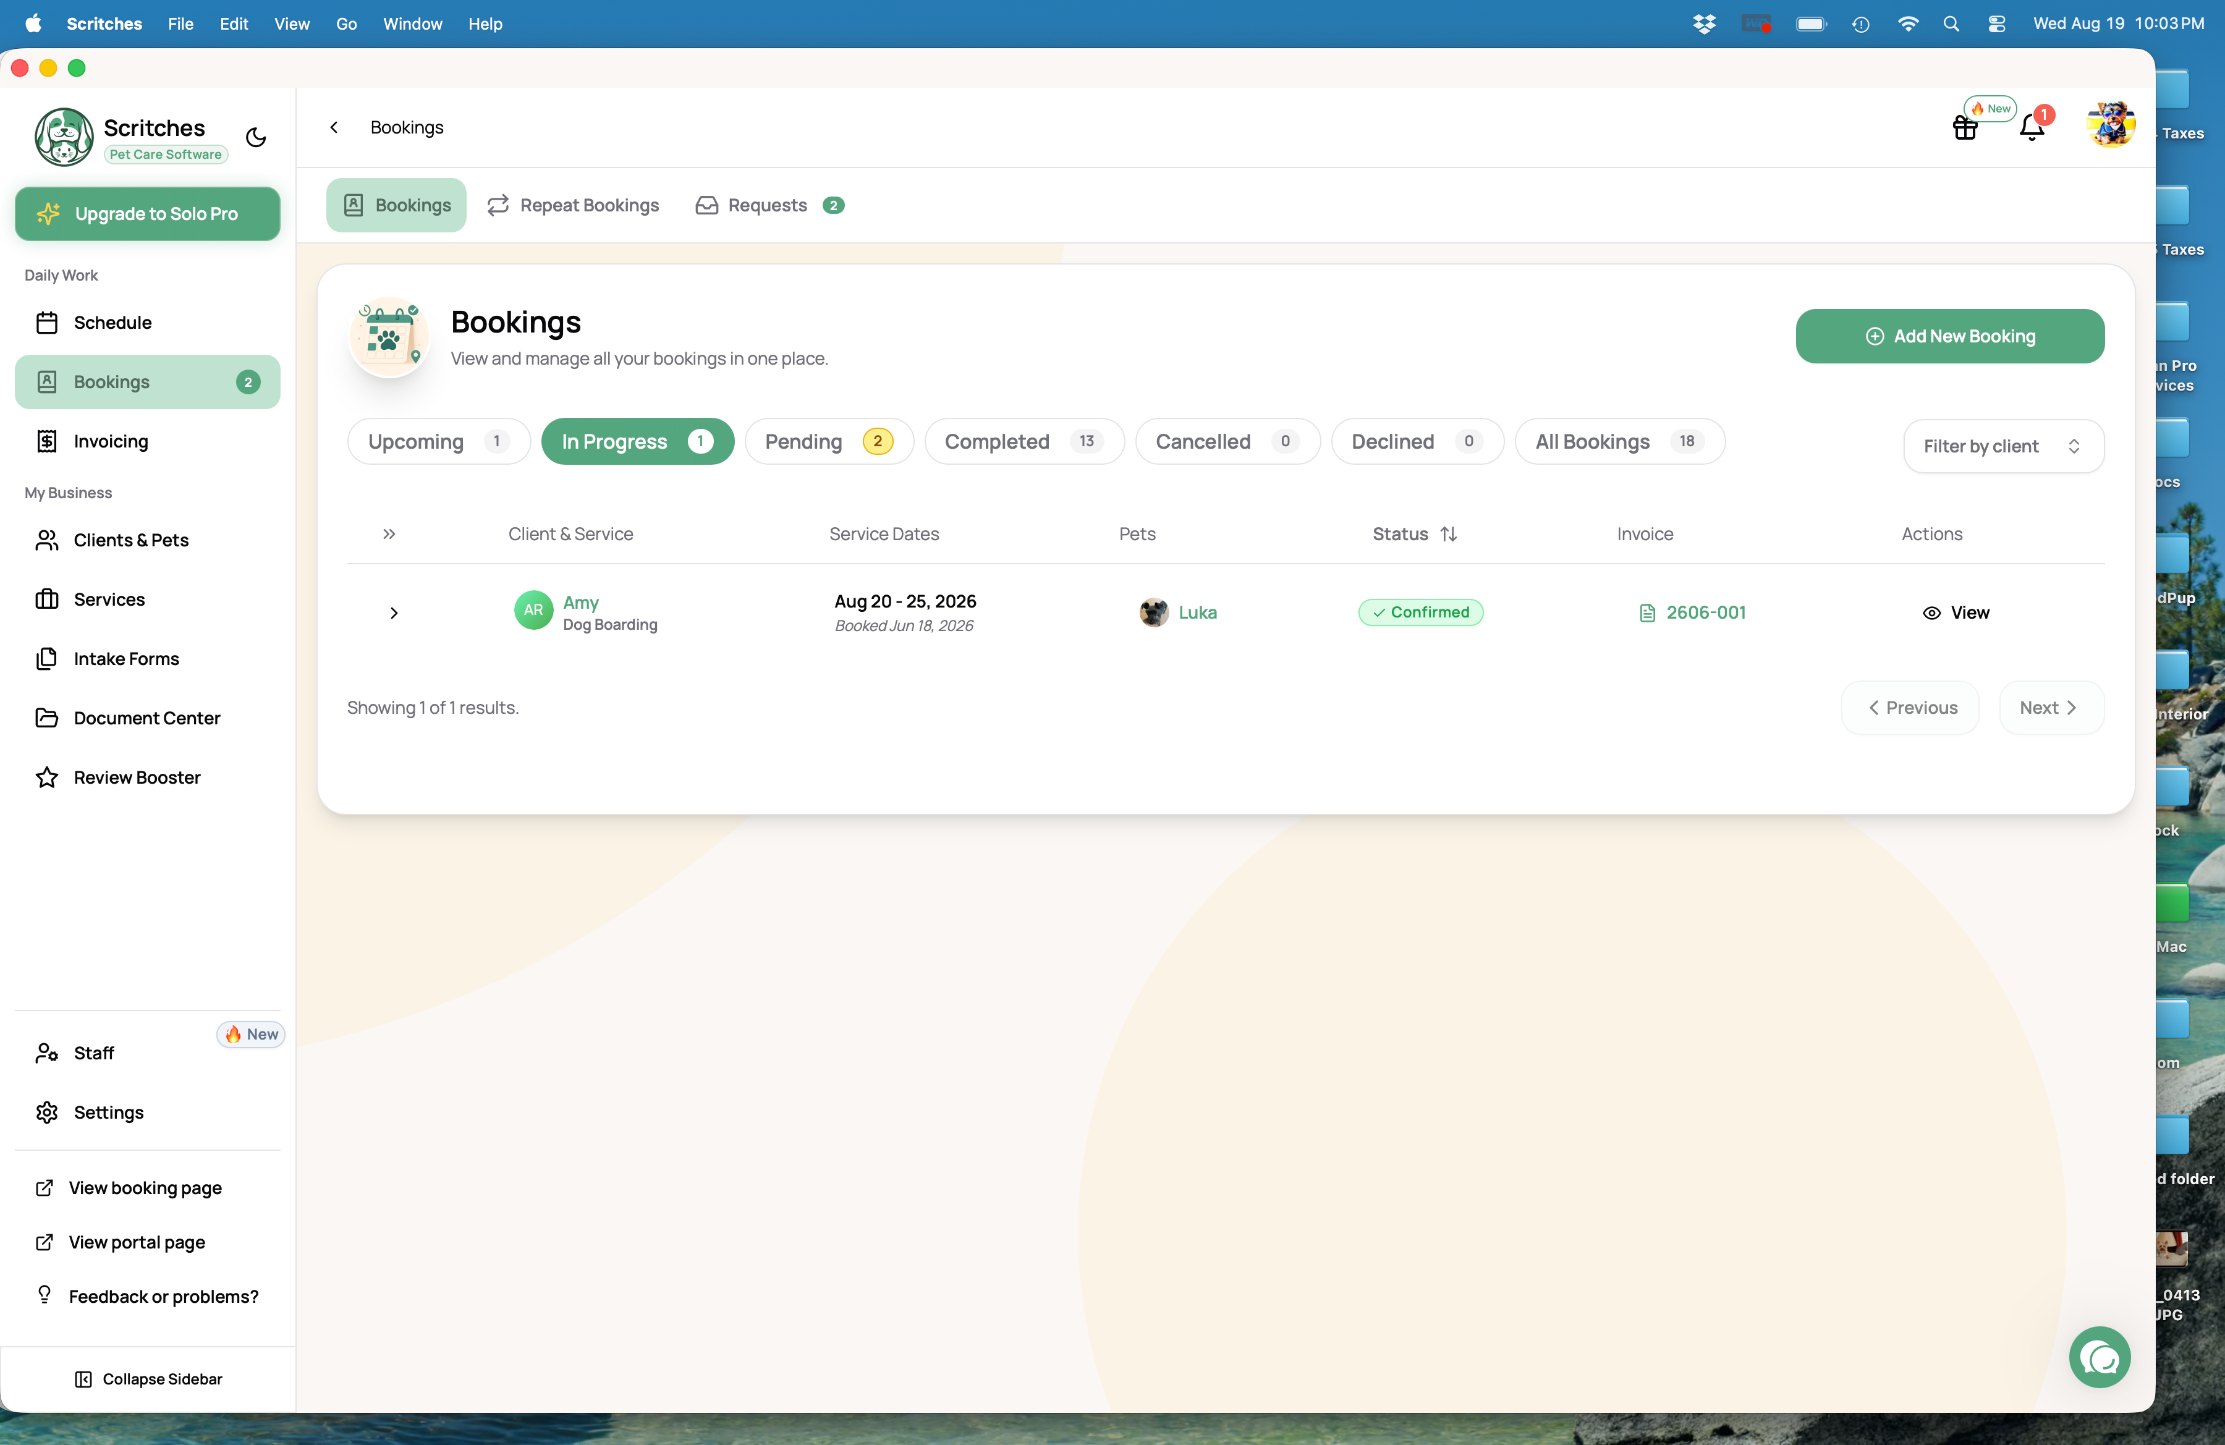Click the Intake Forms icon
The width and height of the screenshot is (2225, 1445).
[47, 659]
